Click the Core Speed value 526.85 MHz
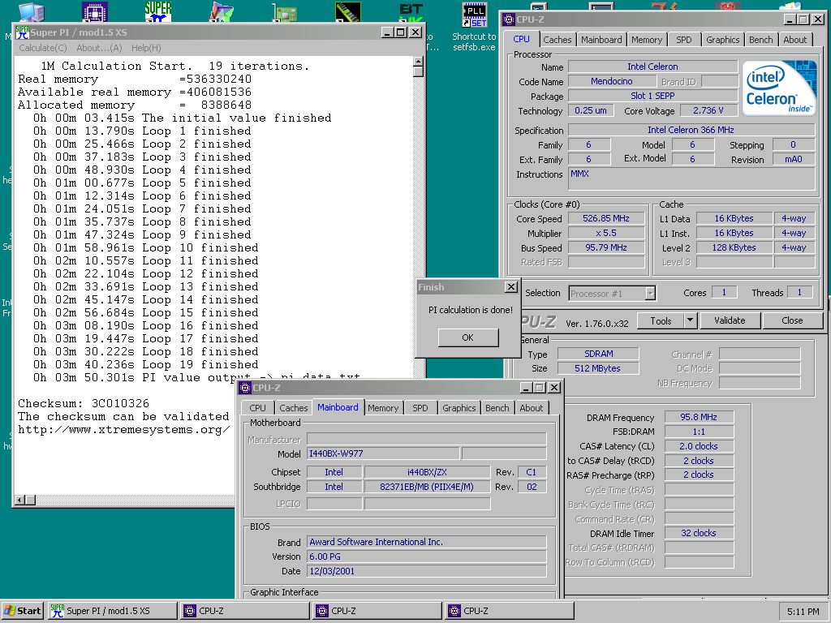831x623 pixels. pyautogui.click(x=606, y=218)
